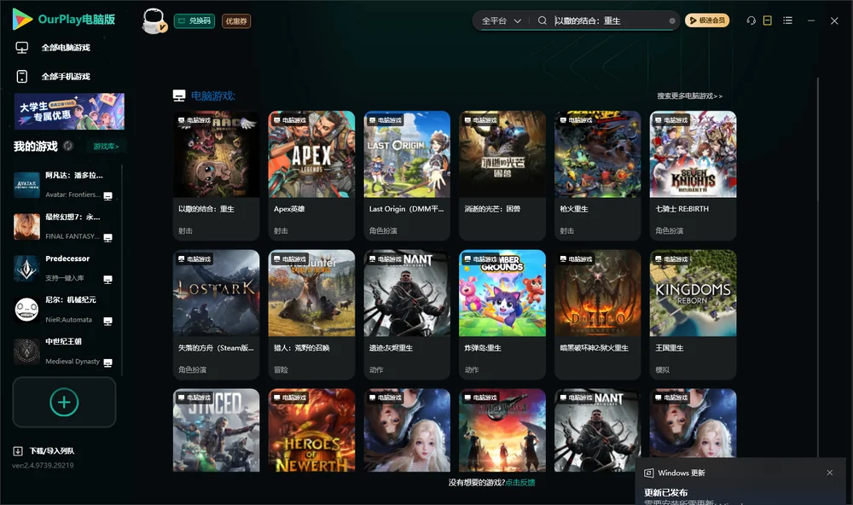Open the 遗迹:灰烬重生 game card

pos(407,315)
